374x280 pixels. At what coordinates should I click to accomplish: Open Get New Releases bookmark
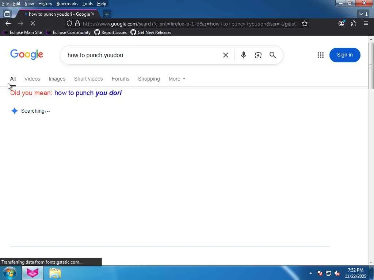151,32
